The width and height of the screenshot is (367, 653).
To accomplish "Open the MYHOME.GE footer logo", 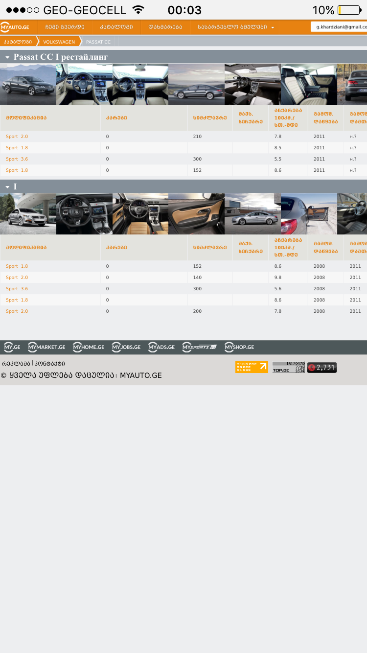I will tap(89, 347).
